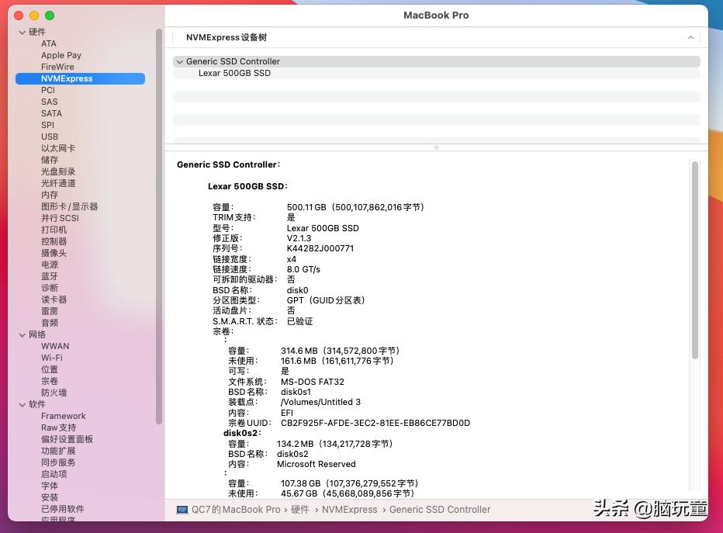Collapse the 硬件 (Hardware) section in the sidebar
Image resolution: width=723 pixels, height=533 pixels.
(x=23, y=32)
